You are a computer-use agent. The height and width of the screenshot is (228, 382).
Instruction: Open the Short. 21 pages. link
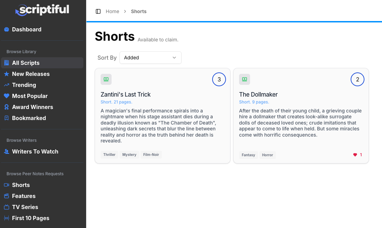tap(116, 102)
